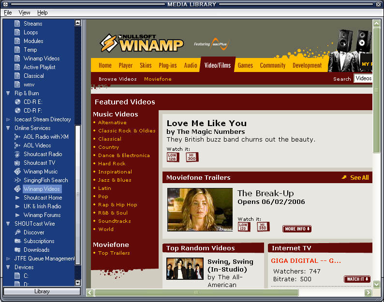
Task: Click the Temp playlist icon
Action: coord(17,50)
